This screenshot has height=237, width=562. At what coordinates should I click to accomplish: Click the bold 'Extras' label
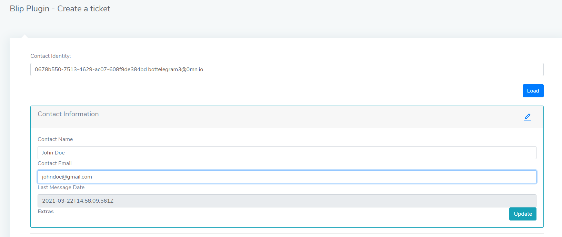pyautogui.click(x=46, y=212)
